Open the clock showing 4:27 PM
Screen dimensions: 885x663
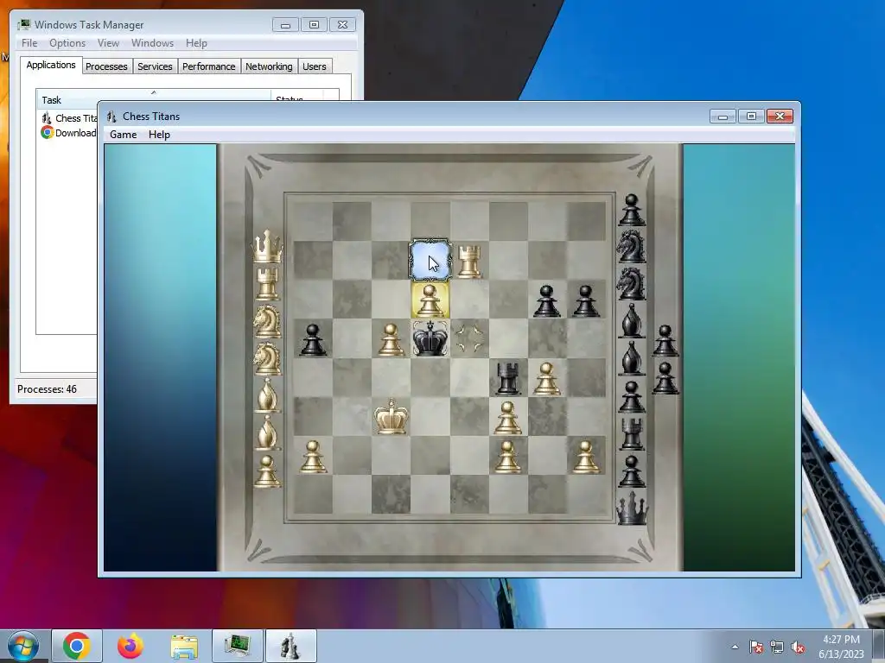[x=841, y=647]
